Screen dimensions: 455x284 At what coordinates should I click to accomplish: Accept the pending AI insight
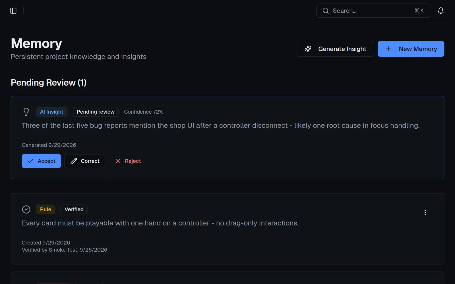41,161
